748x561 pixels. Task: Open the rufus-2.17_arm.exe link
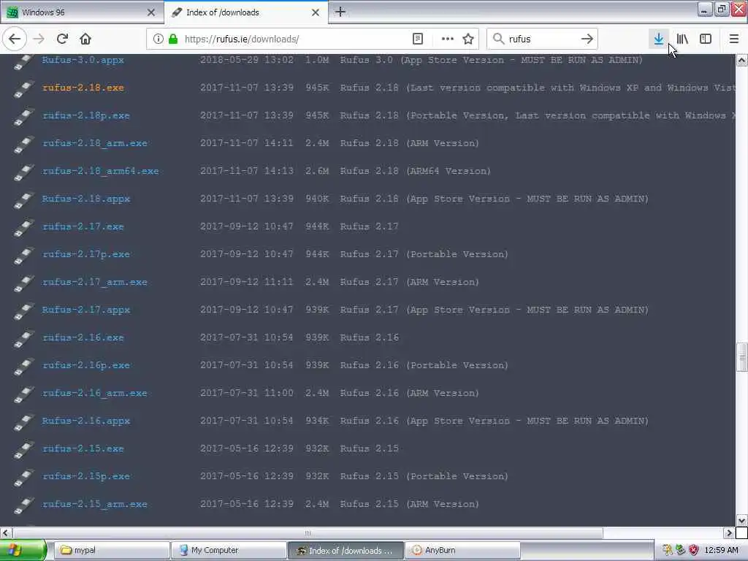click(94, 281)
